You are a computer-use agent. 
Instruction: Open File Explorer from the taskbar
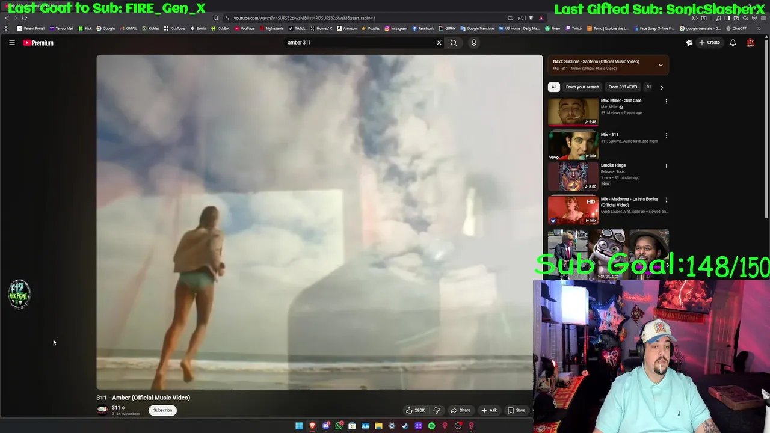point(378,426)
